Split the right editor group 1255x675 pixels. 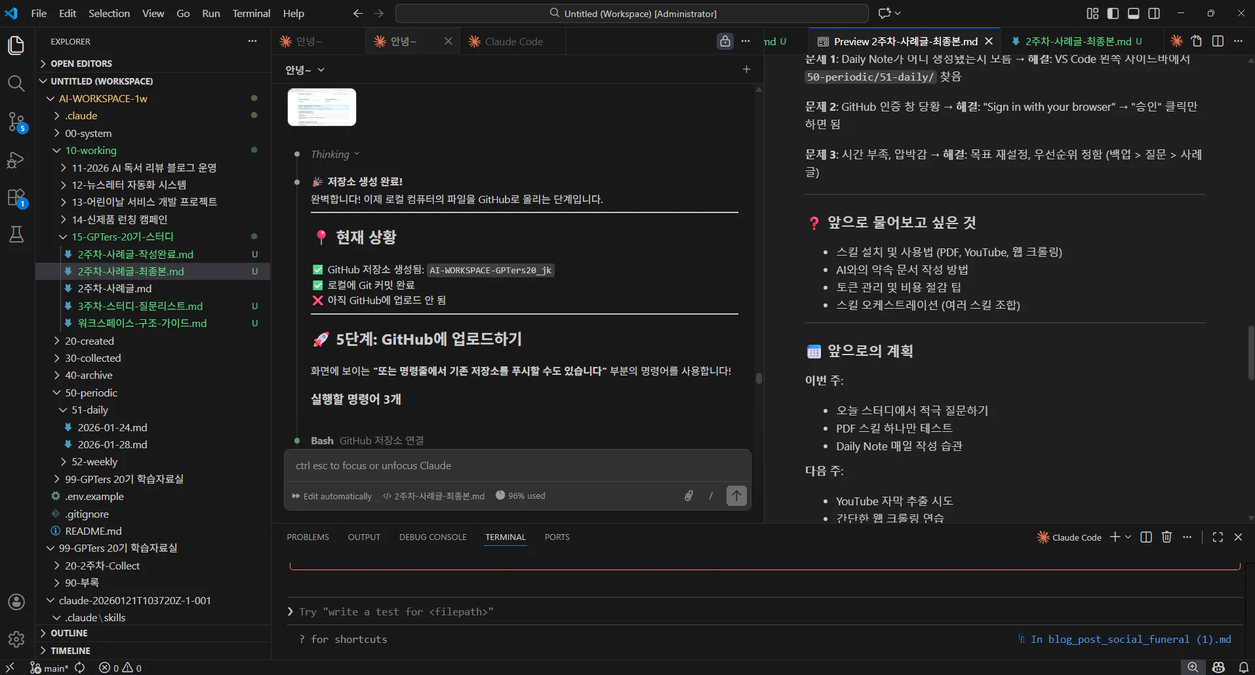[1218, 41]
